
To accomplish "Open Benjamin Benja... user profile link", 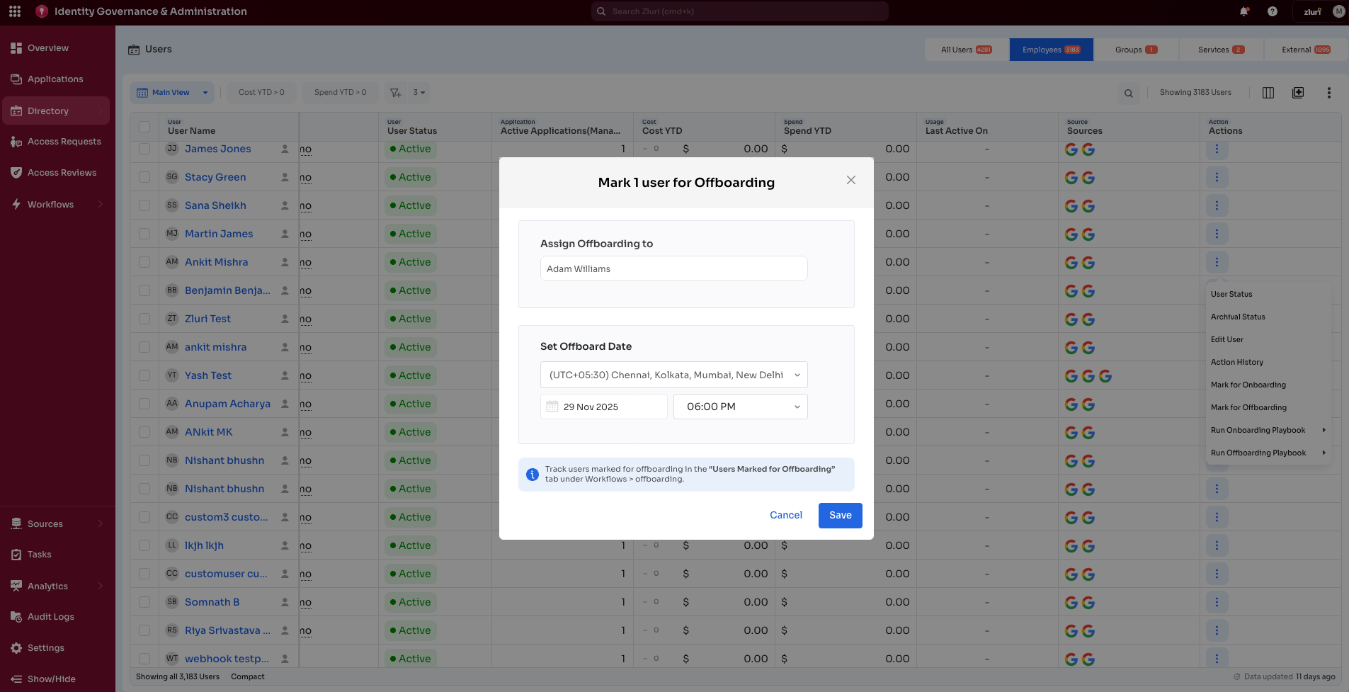I will tap(227, 290).
